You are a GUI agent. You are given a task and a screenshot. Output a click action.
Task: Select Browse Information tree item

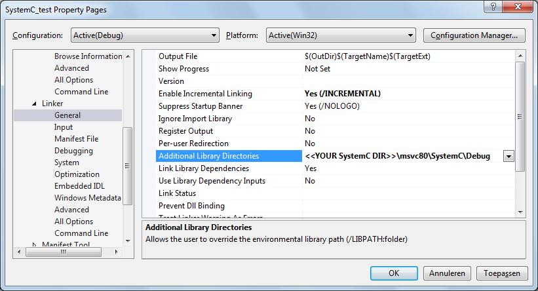[x=88, y=56]
